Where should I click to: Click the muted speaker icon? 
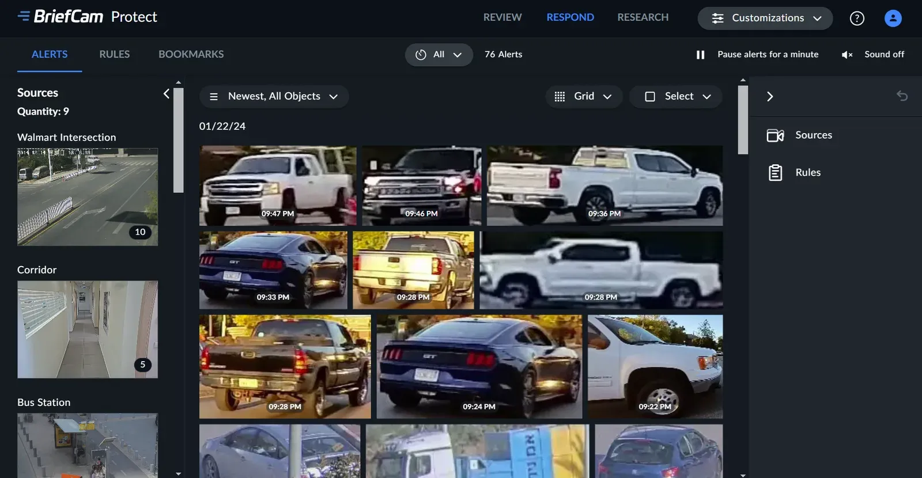tap(847, 55)
